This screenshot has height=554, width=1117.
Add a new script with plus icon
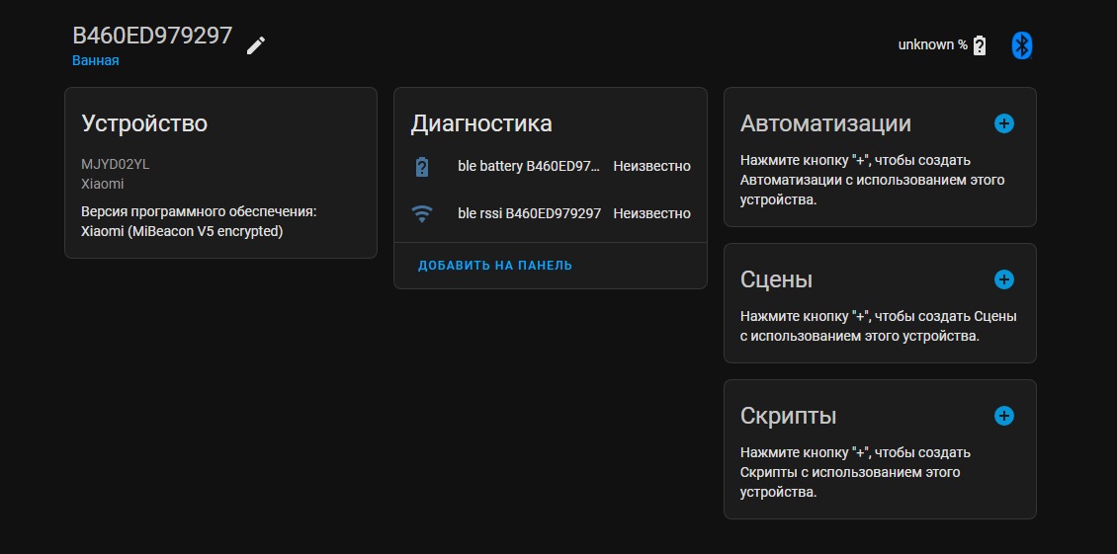tap(1003, 415)
